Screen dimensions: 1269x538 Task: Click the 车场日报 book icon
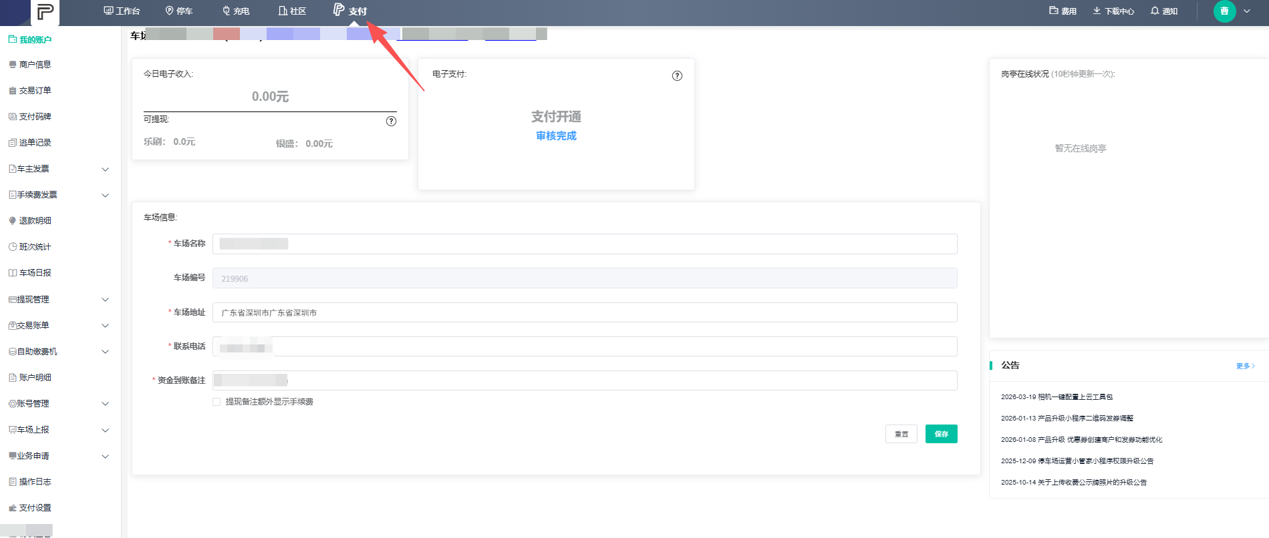[x=13, y=273]
